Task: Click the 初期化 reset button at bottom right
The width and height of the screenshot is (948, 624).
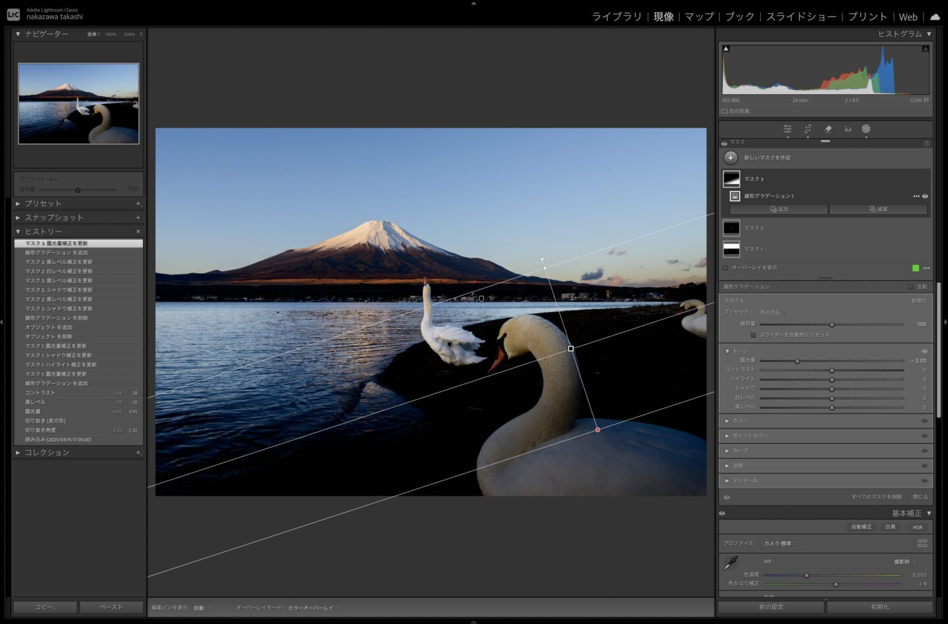Action: pos(880,607)
